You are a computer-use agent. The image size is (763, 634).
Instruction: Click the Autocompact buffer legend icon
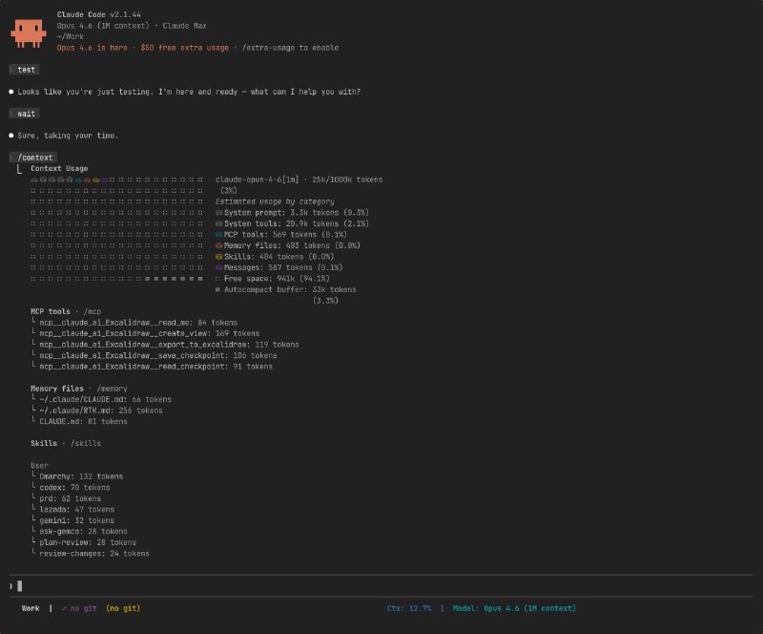click(218, 289)
